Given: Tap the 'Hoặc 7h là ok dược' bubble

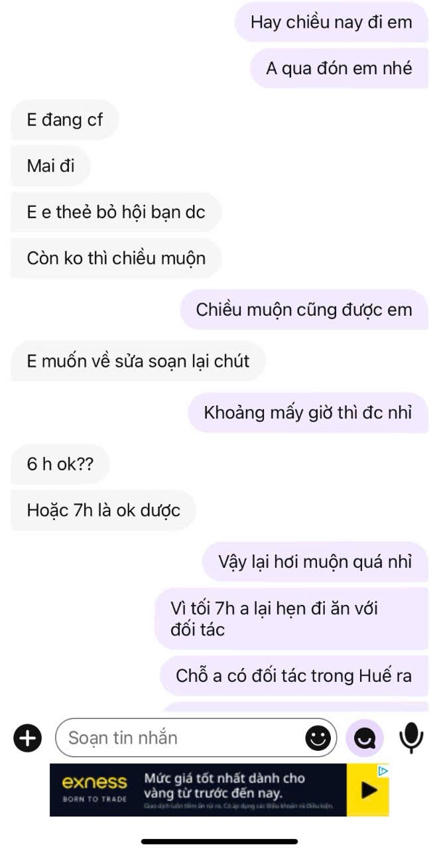Looking at the screenshot, I should [x=103, y=511].
